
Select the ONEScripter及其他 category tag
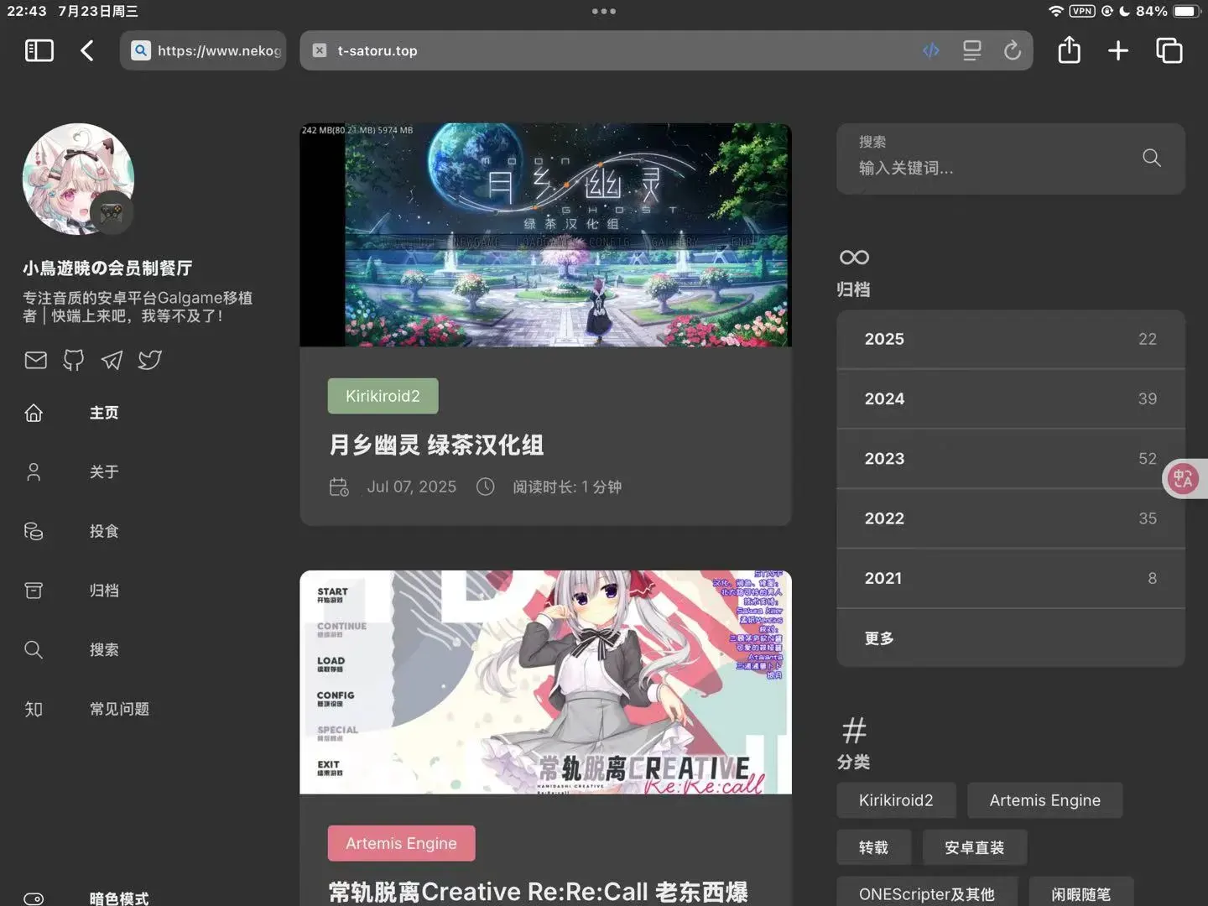927,893
